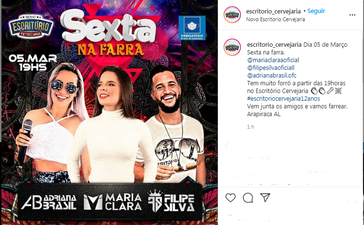This screenshot has width=364, height=225.
Task: Open the escritorio_cervejaria header profile picture
Action: [x=232, y=15]
